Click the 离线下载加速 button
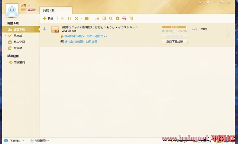This screenshot has width=238, height=144. (175, 42)
